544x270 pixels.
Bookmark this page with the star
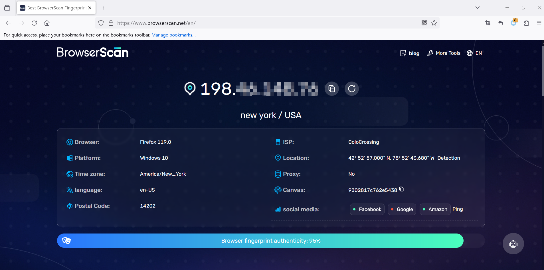434,23
